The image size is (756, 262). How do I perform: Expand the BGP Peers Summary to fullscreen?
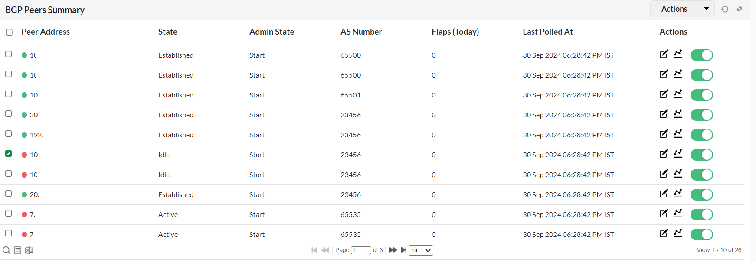[x=739, y=9]
